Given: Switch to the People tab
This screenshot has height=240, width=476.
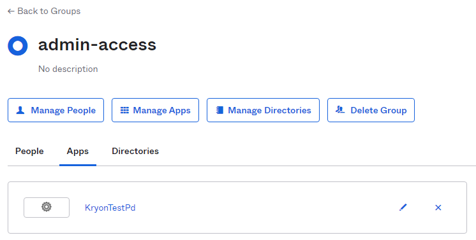Looking at the screenshot, I should pos(29,151).
